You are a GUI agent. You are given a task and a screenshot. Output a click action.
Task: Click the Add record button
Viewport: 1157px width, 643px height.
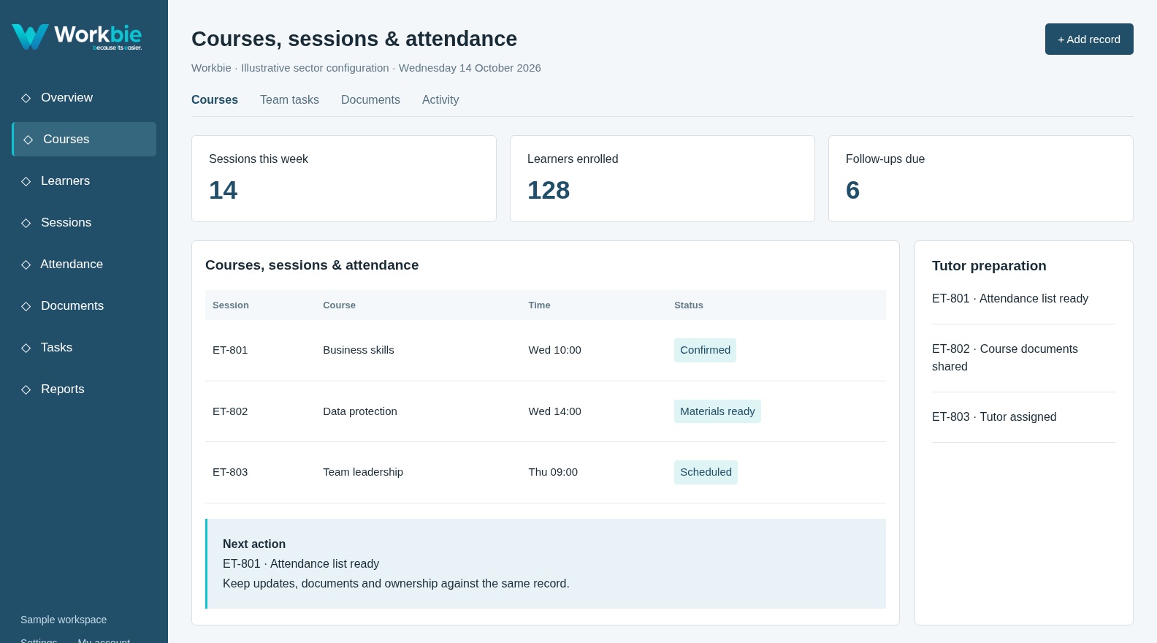pos(1089,39)
